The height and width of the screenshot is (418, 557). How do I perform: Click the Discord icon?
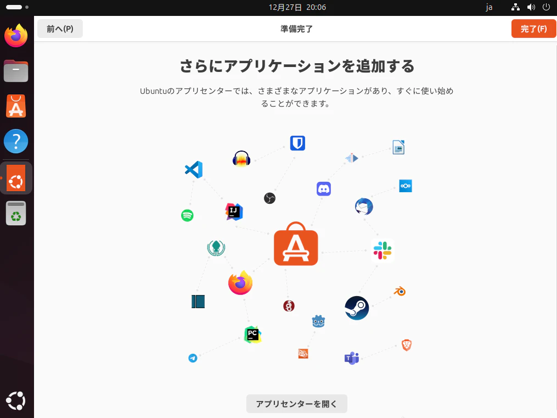tap(324, 189)
